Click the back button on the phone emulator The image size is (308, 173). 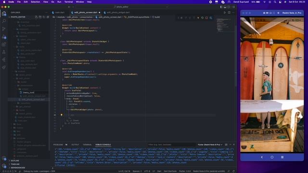coord(262,157)
